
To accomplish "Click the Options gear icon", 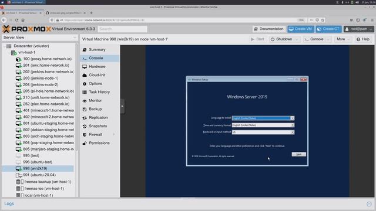I will (x=85, y=84).
